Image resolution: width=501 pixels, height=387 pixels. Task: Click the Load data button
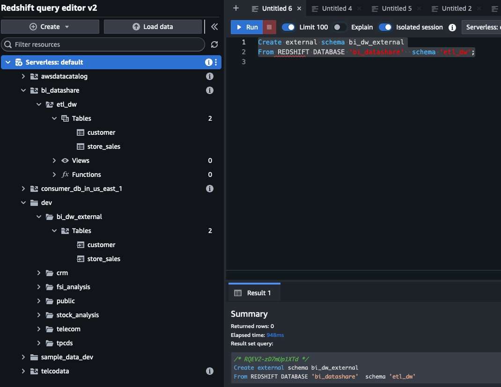pyautogui.click(x=153, y=27)
